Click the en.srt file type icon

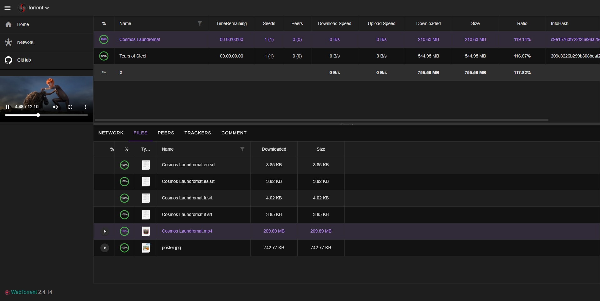(146, 165)
